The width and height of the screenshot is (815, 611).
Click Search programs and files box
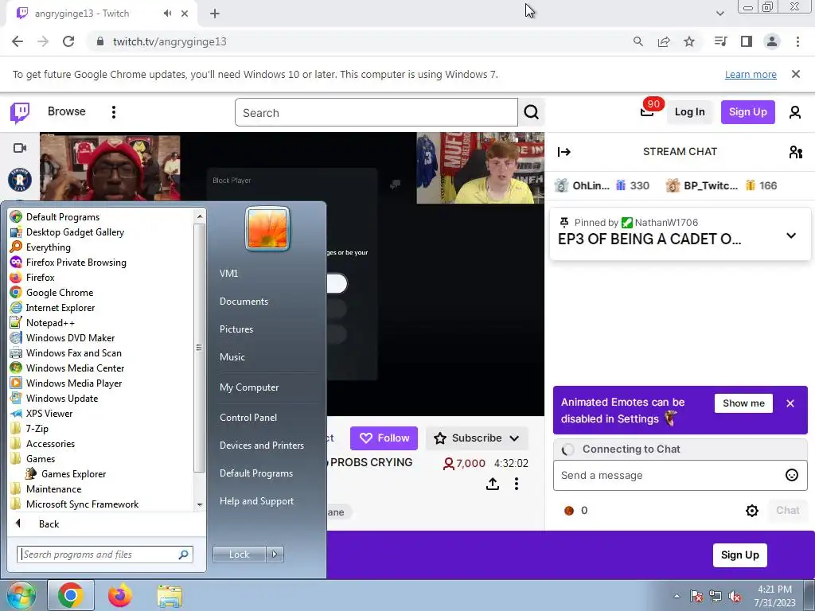[105, 555]
